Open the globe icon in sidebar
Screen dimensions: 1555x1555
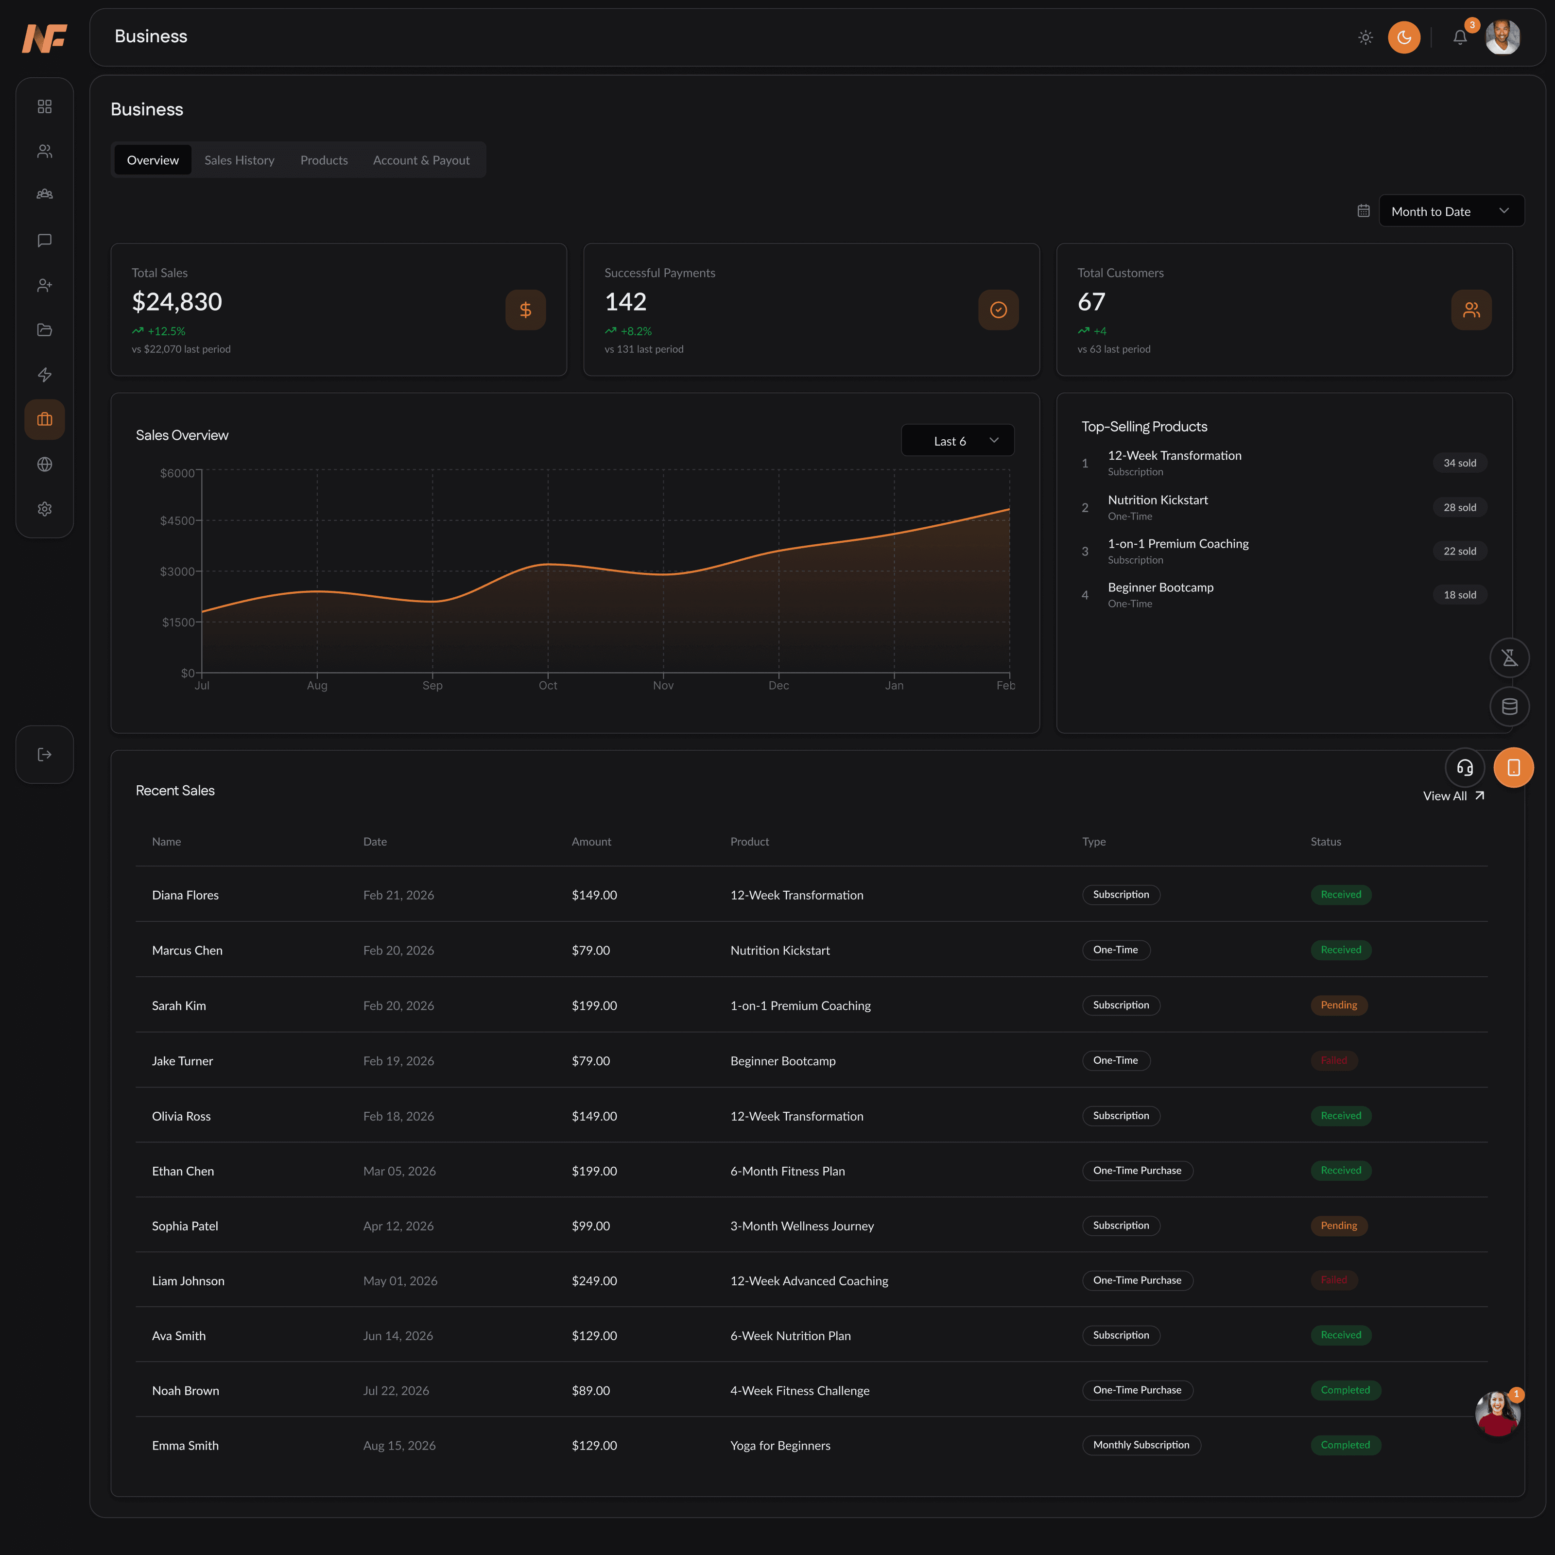[45, 465]
